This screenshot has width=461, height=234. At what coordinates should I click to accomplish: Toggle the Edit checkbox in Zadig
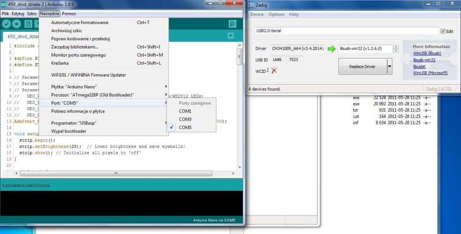pos(443,31)
